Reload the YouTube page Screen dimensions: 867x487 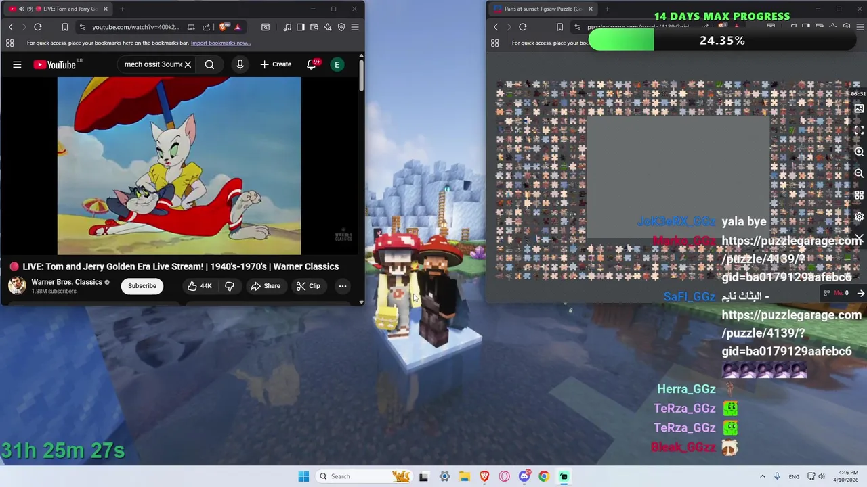click(38, 27)
